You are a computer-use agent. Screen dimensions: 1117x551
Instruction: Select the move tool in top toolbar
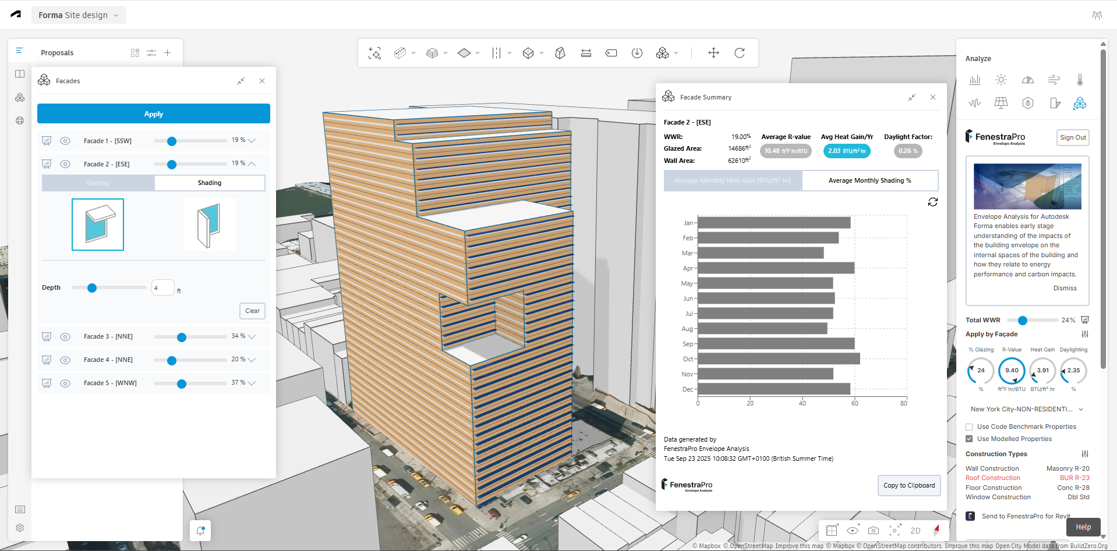pos(713,53)
